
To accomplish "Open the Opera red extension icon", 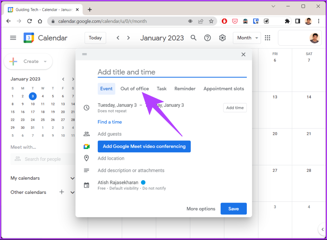I will pyautogui.click(x=224, y=21).
